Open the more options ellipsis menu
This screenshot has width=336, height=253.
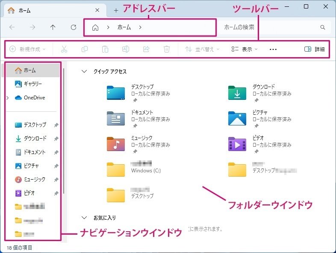coord(273,49)
